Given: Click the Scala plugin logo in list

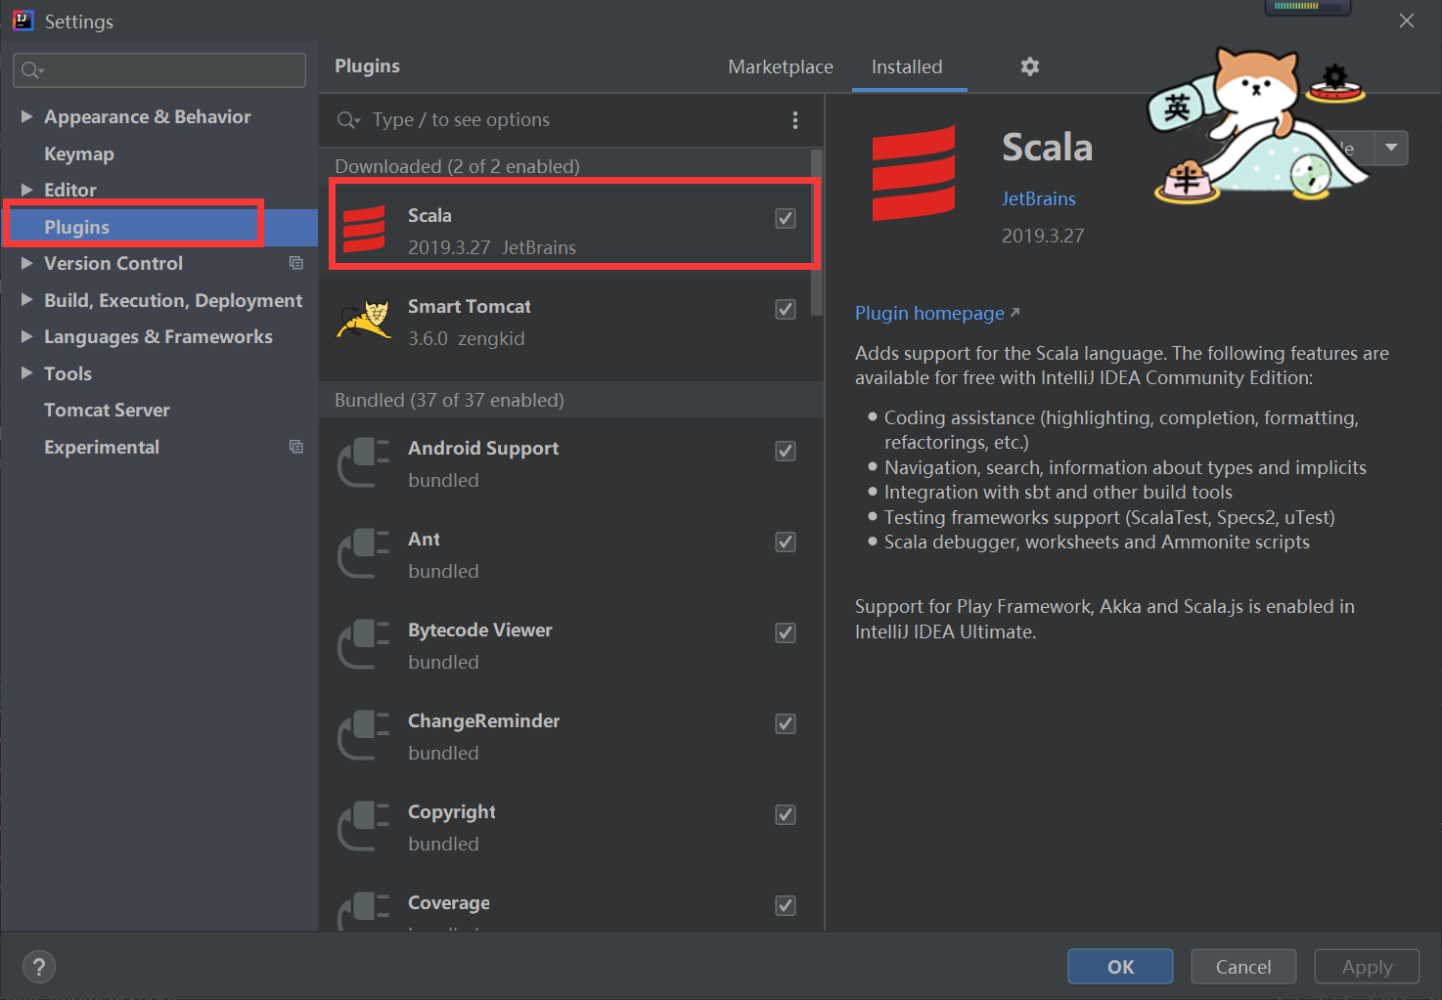Looking at the screenshot, I should pyautogui.click(x=364, y=230).
